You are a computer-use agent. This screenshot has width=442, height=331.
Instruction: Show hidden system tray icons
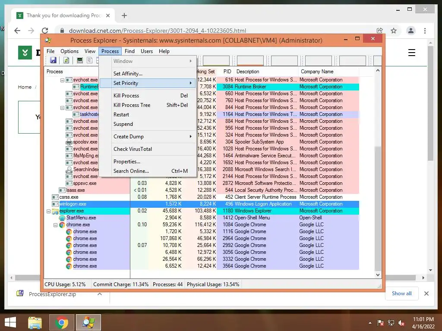[370, 323]
